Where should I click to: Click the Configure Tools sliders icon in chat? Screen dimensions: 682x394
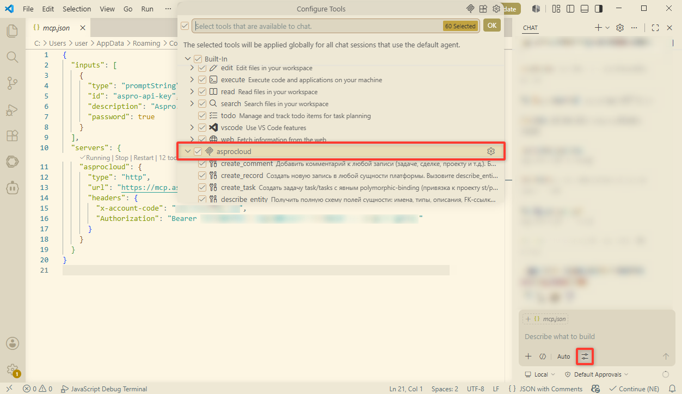pos(585,356)
